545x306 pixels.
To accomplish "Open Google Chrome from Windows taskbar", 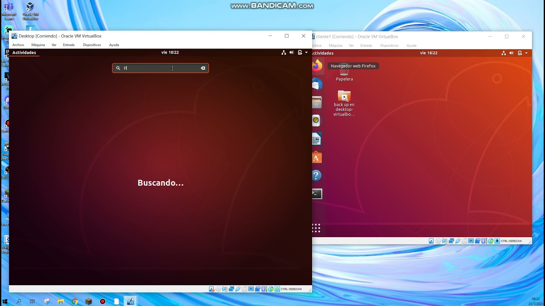I will 75,301.
